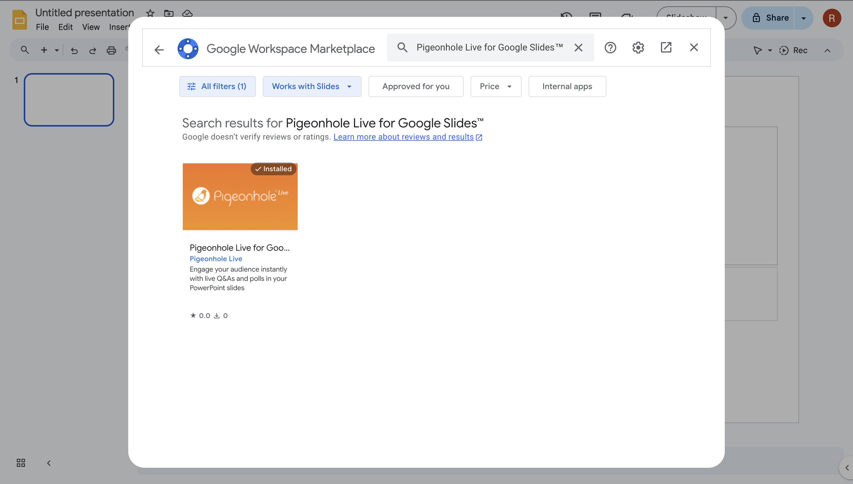The width and height of the screenshot is (853, 484).
Task: Expand new slide layout dropdown arrow
Action: coord(57,50)
